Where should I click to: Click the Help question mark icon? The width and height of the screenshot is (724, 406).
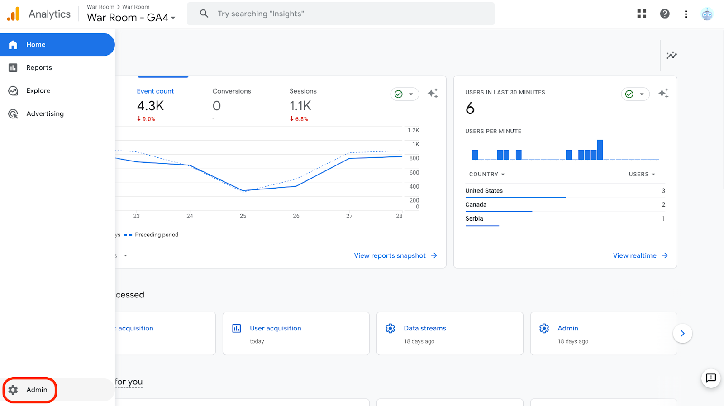tap(665, 14)
